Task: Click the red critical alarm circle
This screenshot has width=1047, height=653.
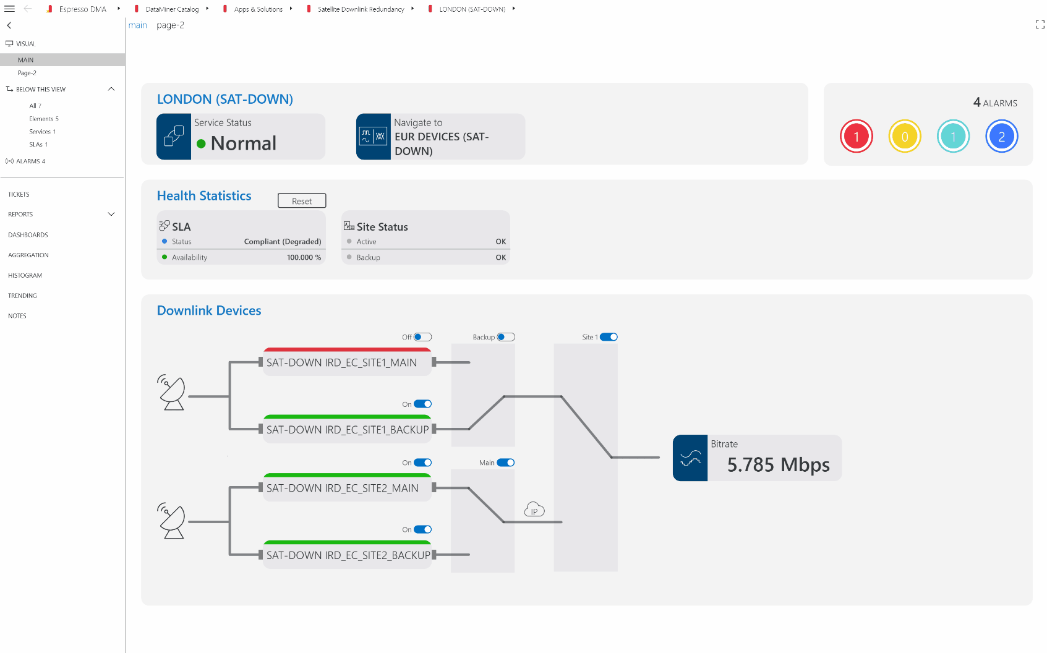Action: [857, 137]
